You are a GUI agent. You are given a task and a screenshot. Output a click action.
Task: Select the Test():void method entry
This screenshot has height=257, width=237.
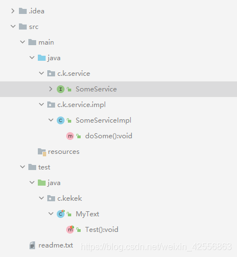click(102, 230)
